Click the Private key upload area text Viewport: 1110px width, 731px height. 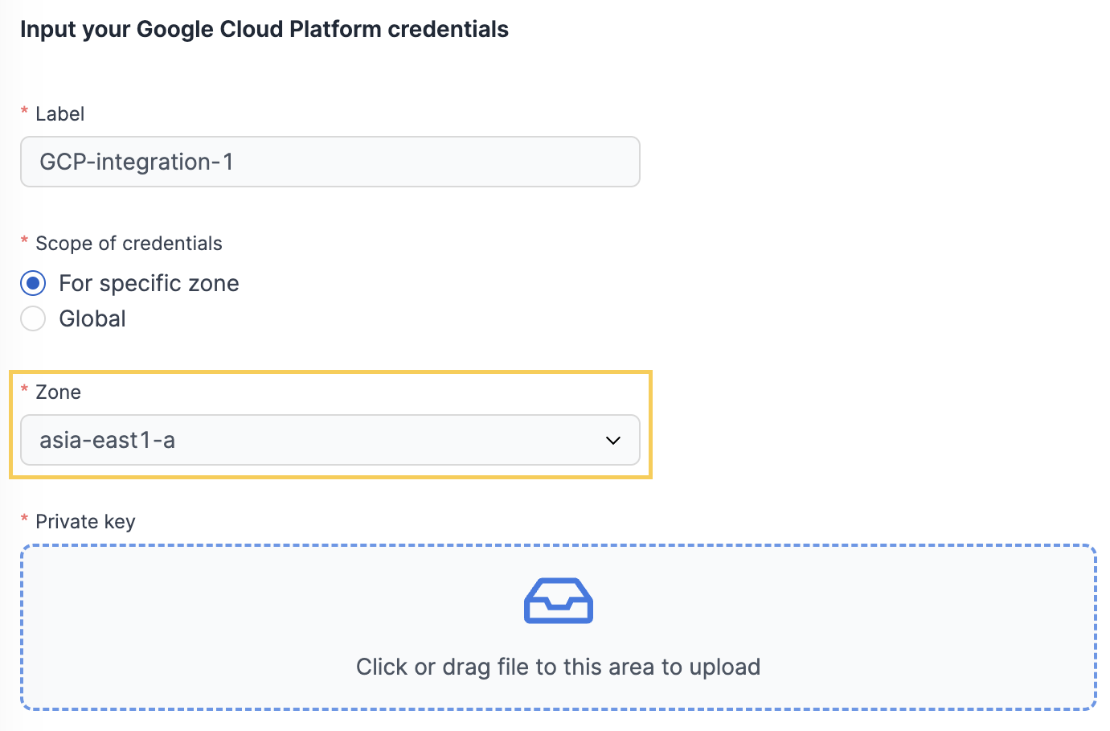click(x=559, y=667)
